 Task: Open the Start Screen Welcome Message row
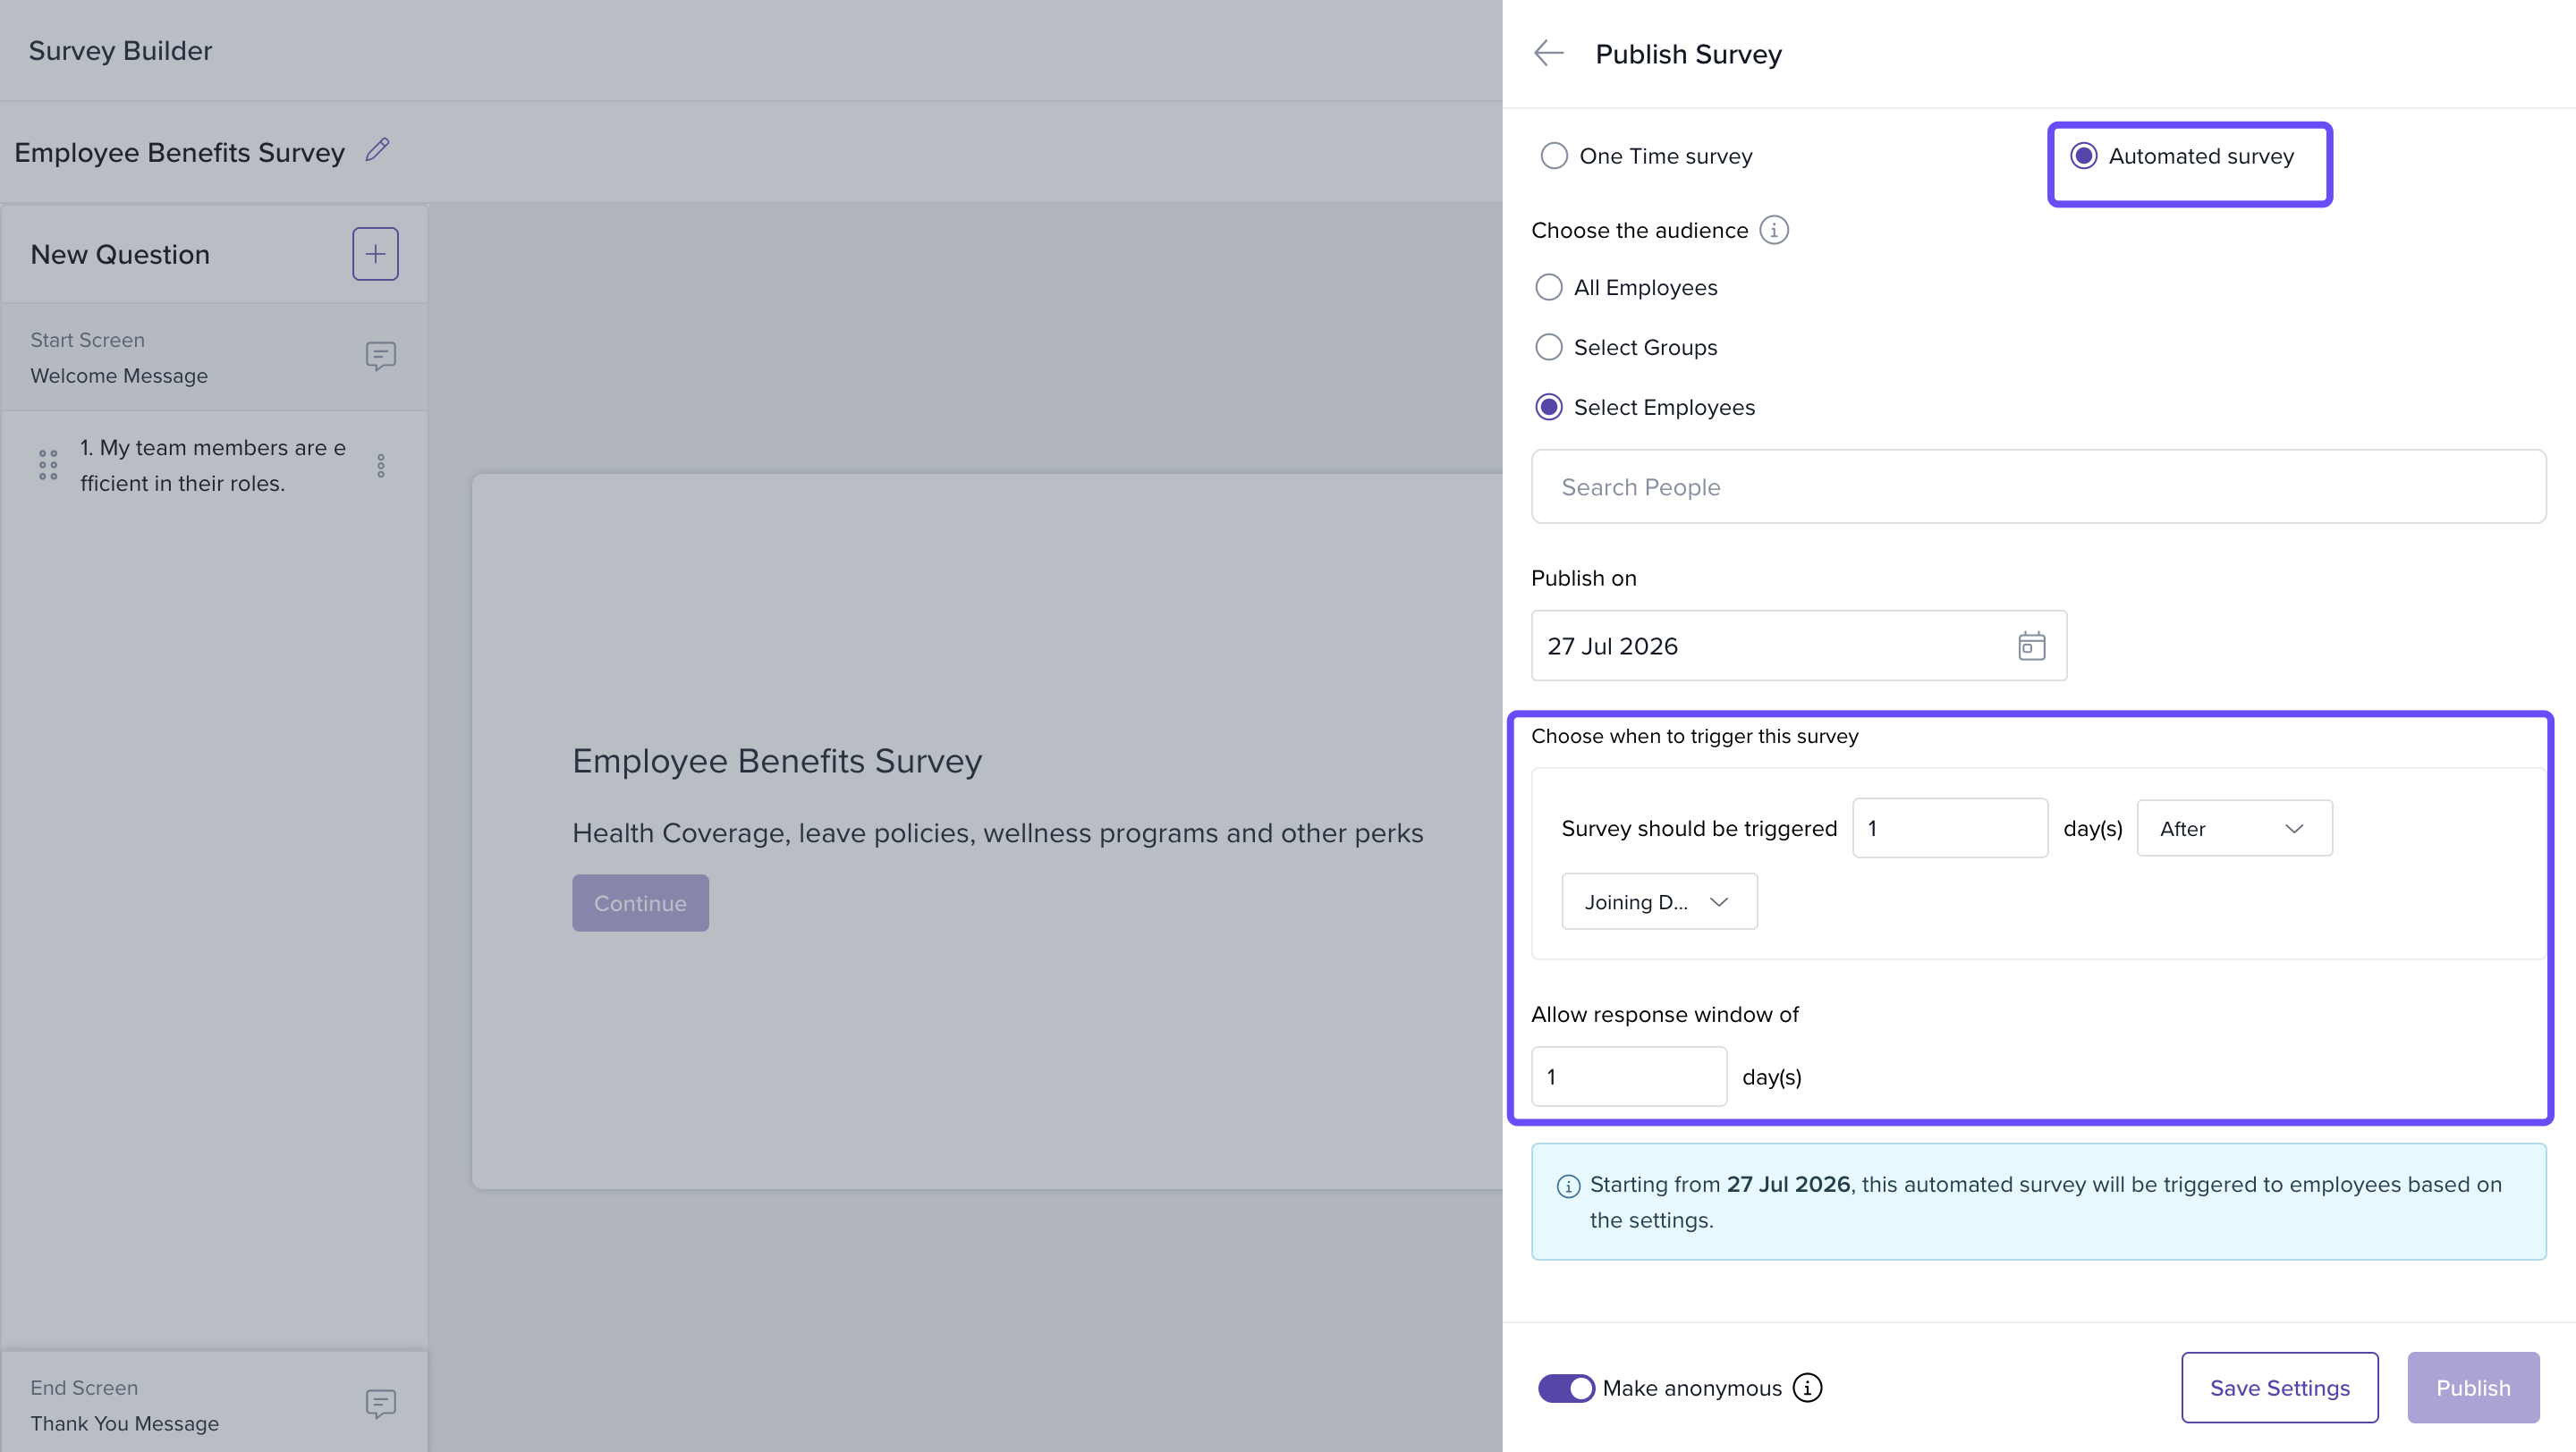pos(214,358)
